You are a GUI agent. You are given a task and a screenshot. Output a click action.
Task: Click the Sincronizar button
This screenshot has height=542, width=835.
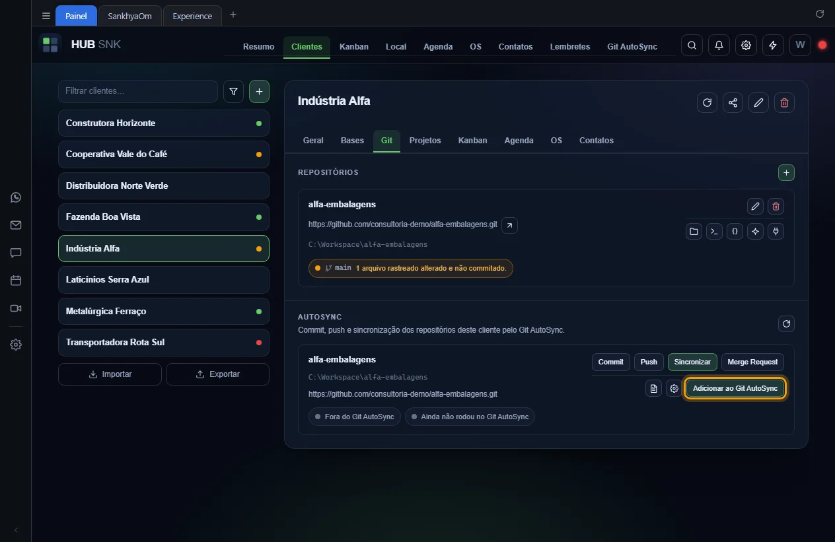click(692, 362)
